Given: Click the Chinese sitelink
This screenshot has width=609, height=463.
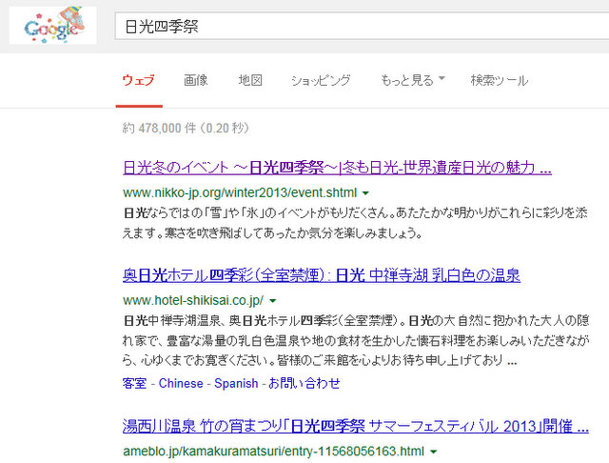Looking at the screenshot, I should (181, 383).
